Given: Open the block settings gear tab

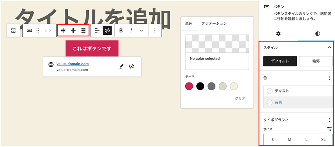Looking at the screenshot, I should [278, 34].
